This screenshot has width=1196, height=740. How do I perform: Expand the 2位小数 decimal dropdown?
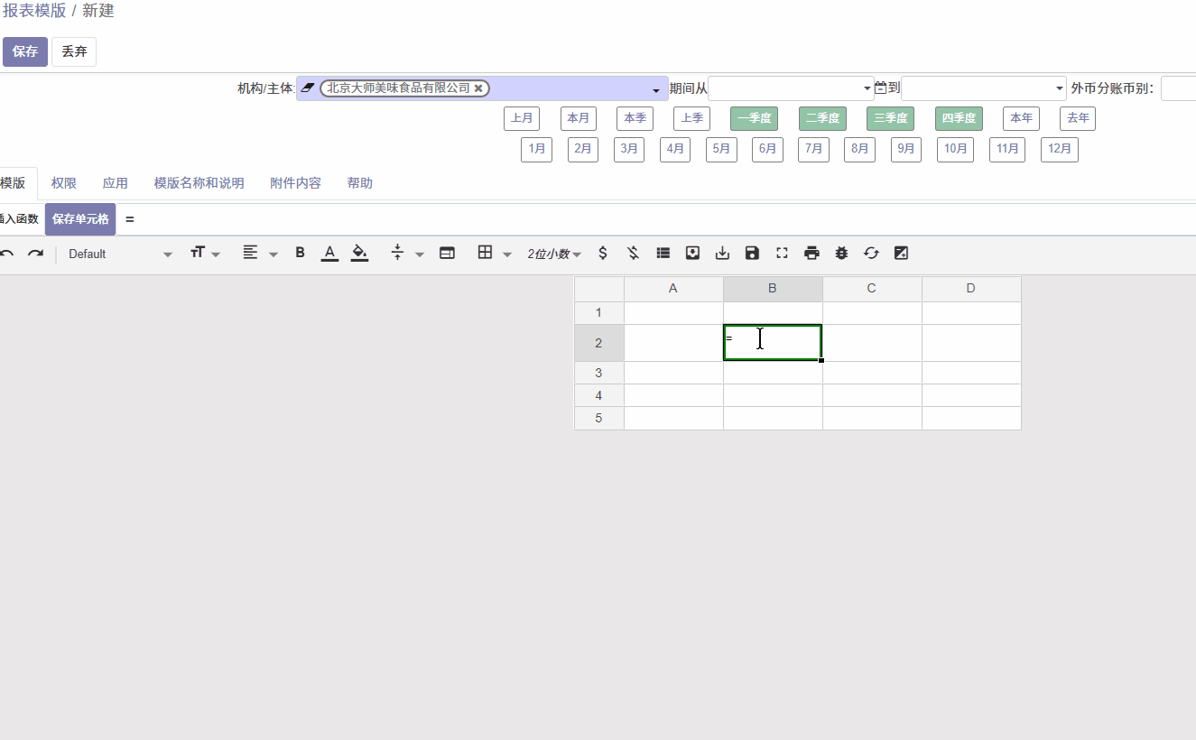coord(554,254)
